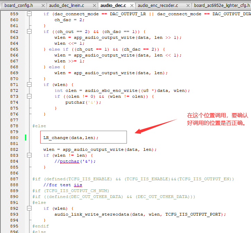Collapse the fold at line 873

click(x=29, y=96)
